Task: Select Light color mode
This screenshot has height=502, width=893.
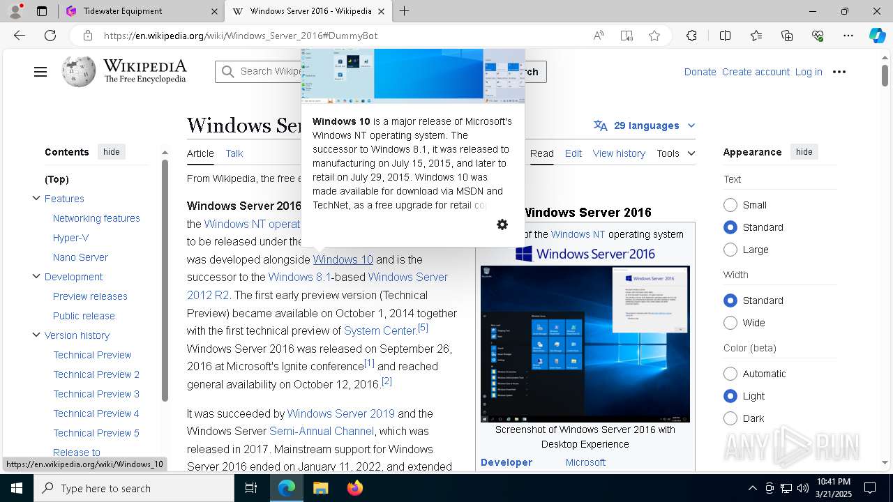Action: point(730,396)
